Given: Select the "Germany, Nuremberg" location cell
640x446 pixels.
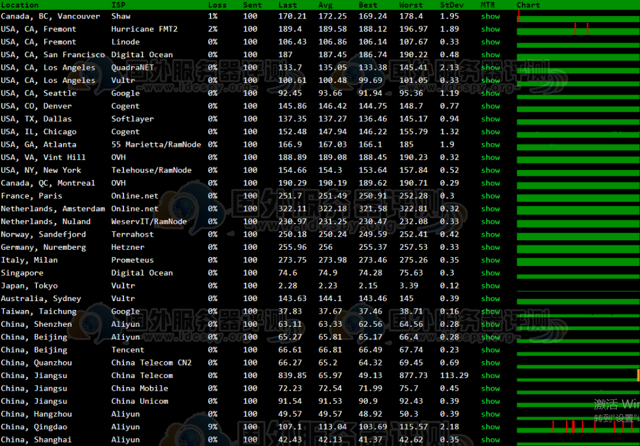Looking at the screenshot, I should pos(44,247).
